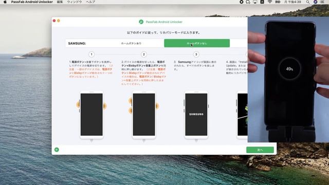Click the green 次へ button

click(x=260, y=150)
